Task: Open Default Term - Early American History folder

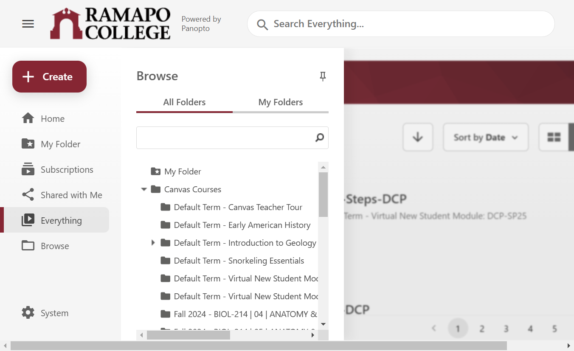Action: click(242, 225)
